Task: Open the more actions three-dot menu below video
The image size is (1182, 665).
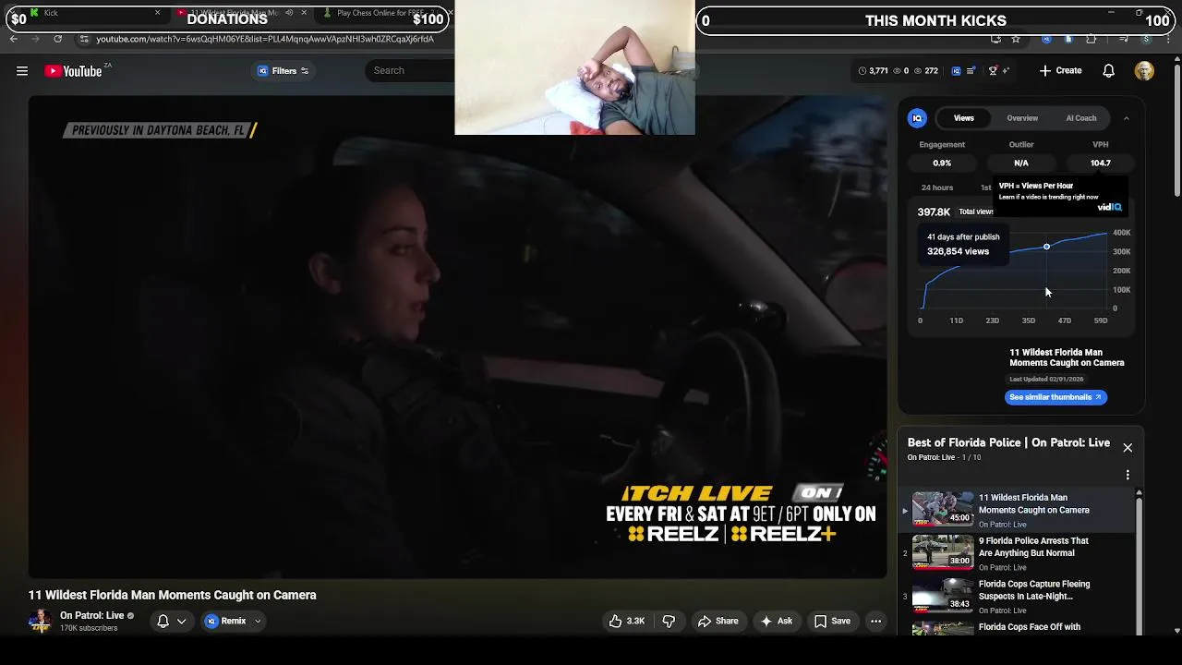Action: point(875,622)
